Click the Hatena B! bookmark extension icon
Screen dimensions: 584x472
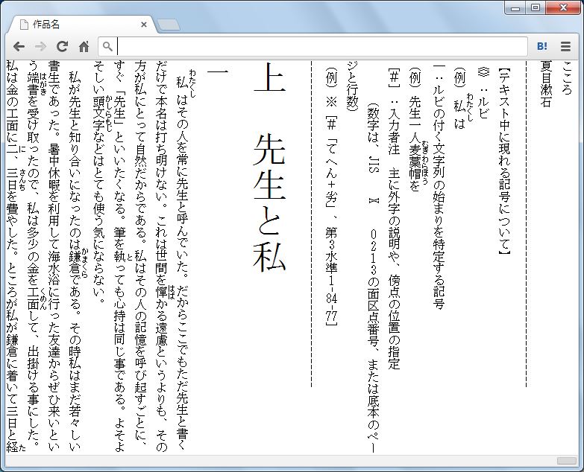542,46
